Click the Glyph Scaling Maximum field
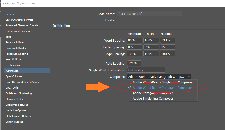The image size is (225, 130). [168, 54]
